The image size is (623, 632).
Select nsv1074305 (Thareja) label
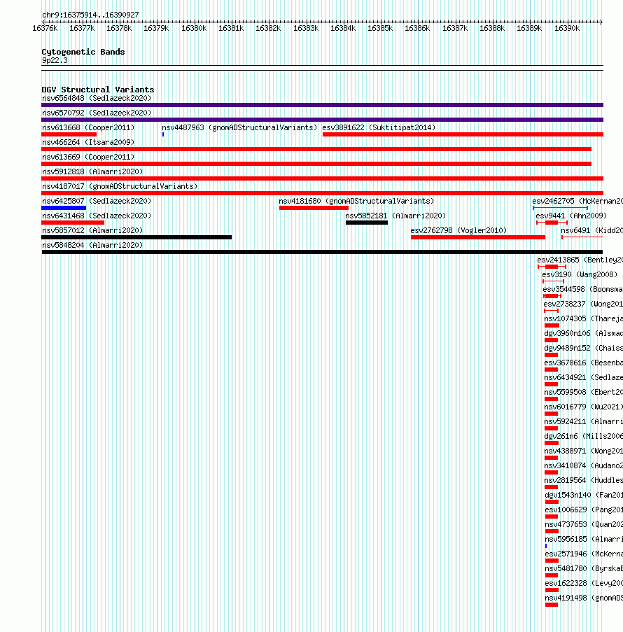[584, 319]
